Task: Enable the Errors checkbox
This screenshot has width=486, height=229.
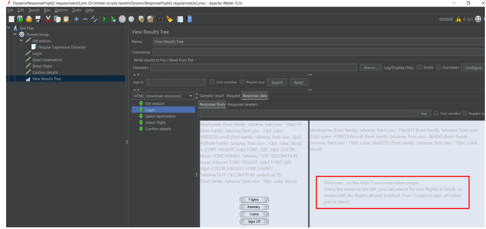Action: point(419,67)
